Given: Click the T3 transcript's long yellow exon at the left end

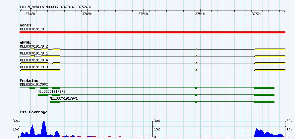Looking at the screenshot, I should coord(40,70).
